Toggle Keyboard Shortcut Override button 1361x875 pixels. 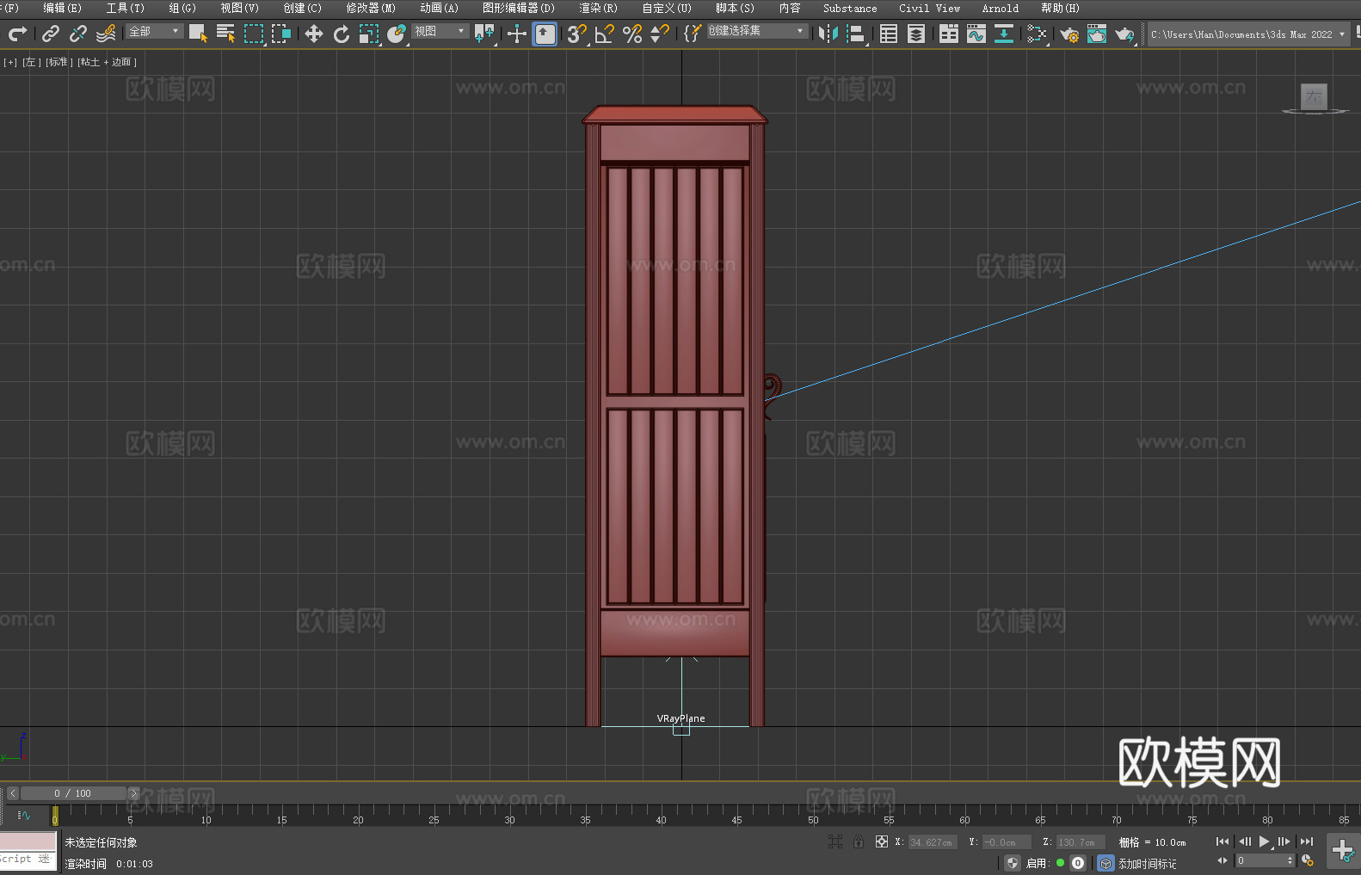[x=545, y=34]
